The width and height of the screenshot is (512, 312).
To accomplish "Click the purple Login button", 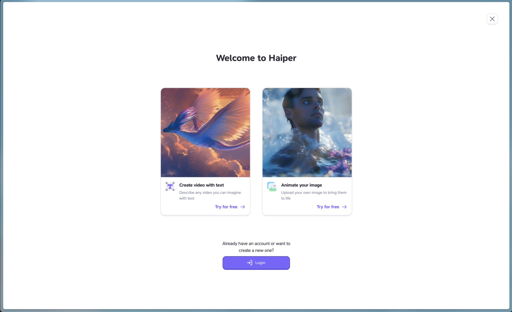I will tap(256, 263).
